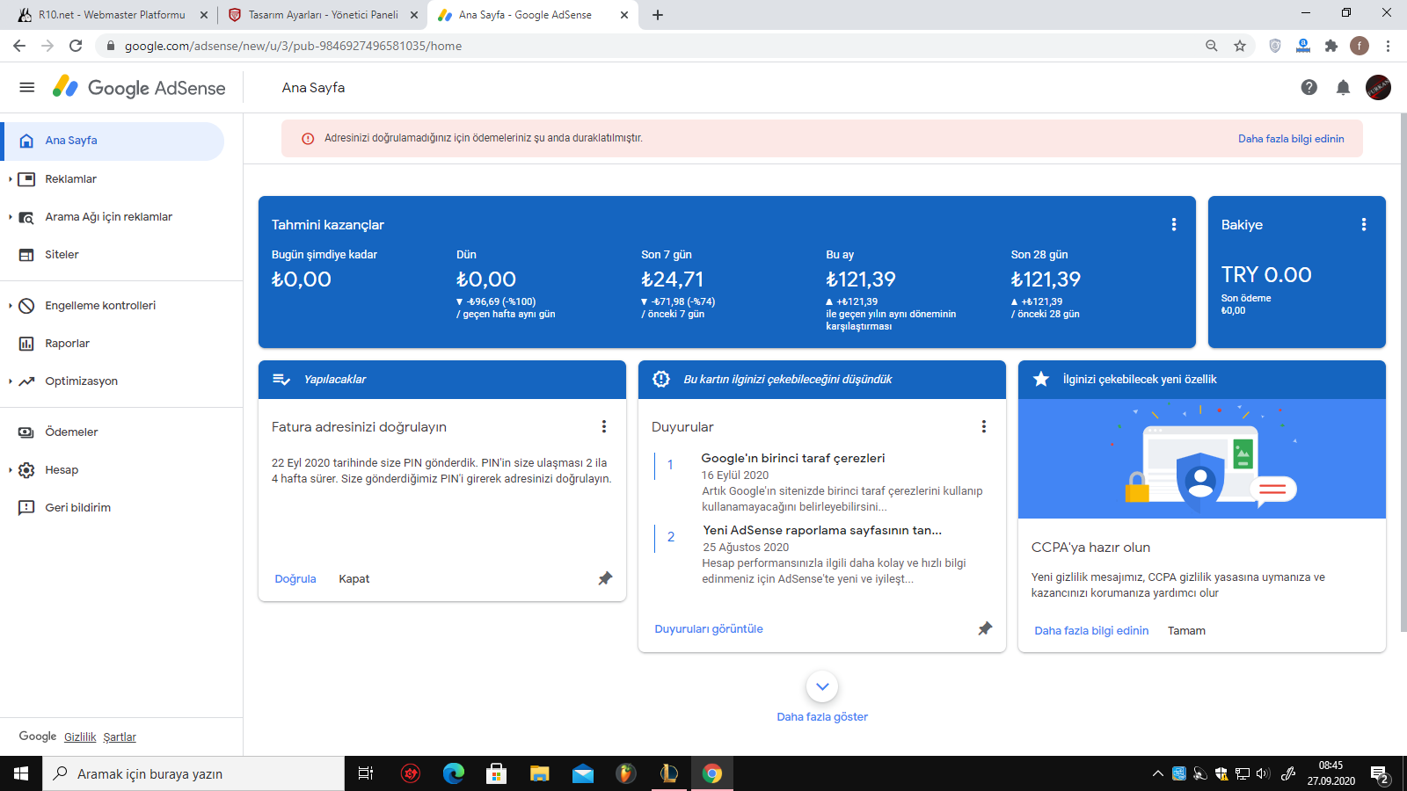
Task: Open Task View on the taskbar
Action: (366, 773)
